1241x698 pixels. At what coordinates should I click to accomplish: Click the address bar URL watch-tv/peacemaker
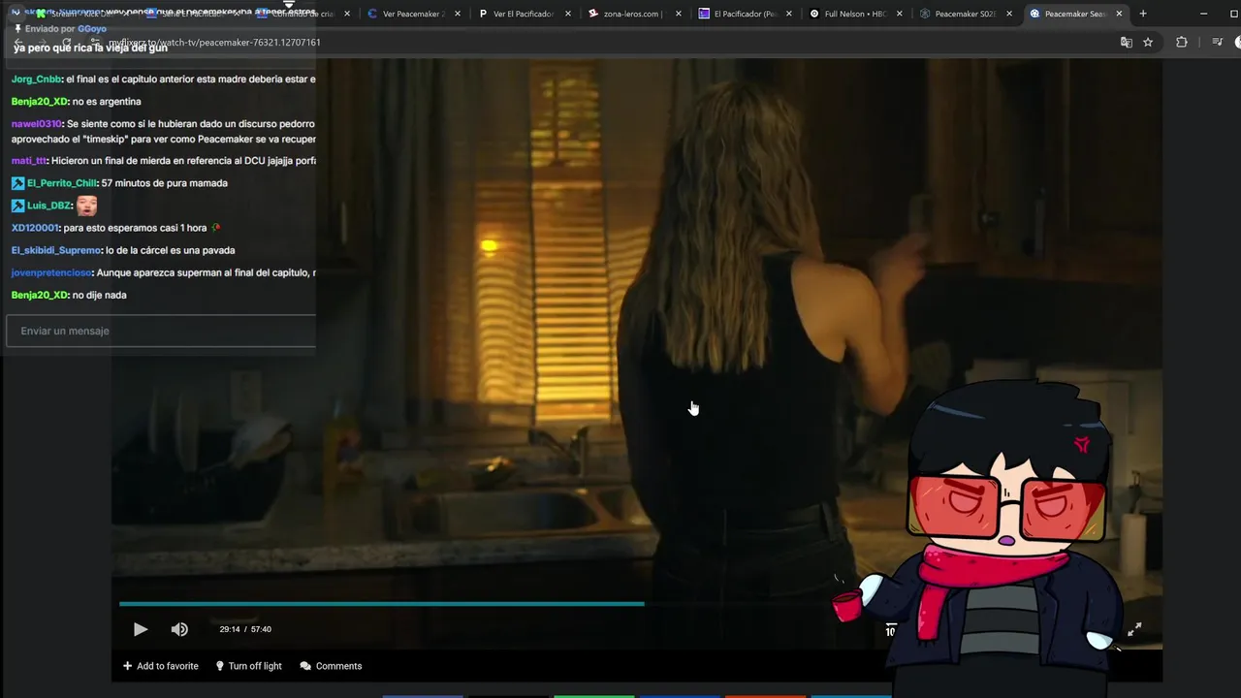215,43
